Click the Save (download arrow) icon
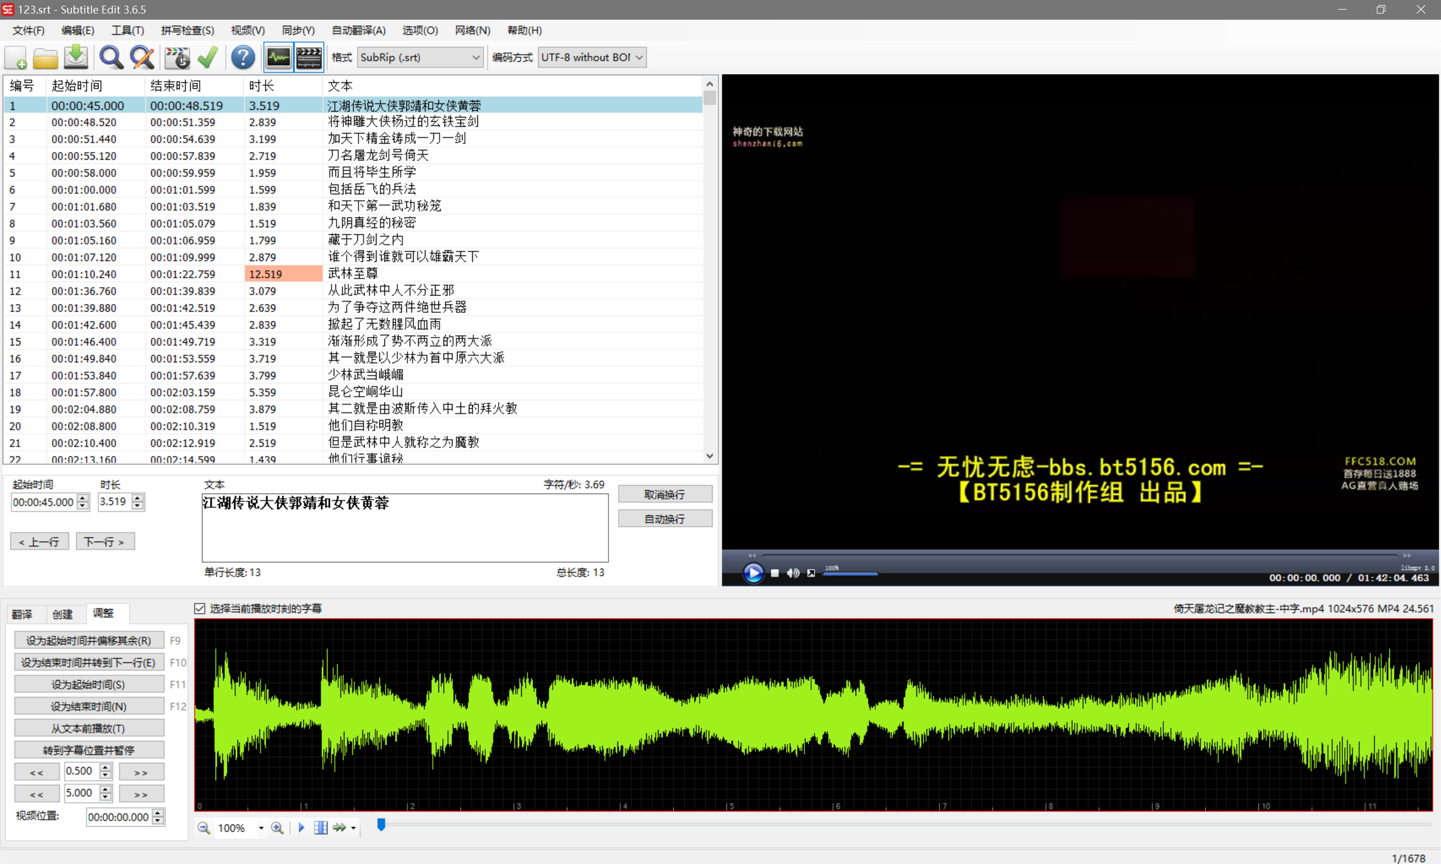1441x864 pixels. pyautogui.click(x=75, y=57)
